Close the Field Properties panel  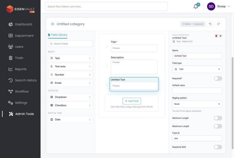click(221, 36)
